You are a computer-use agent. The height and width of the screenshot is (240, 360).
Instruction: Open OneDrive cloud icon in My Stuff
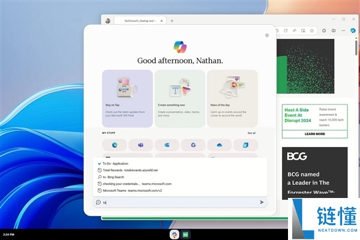(x=219, y=145)
